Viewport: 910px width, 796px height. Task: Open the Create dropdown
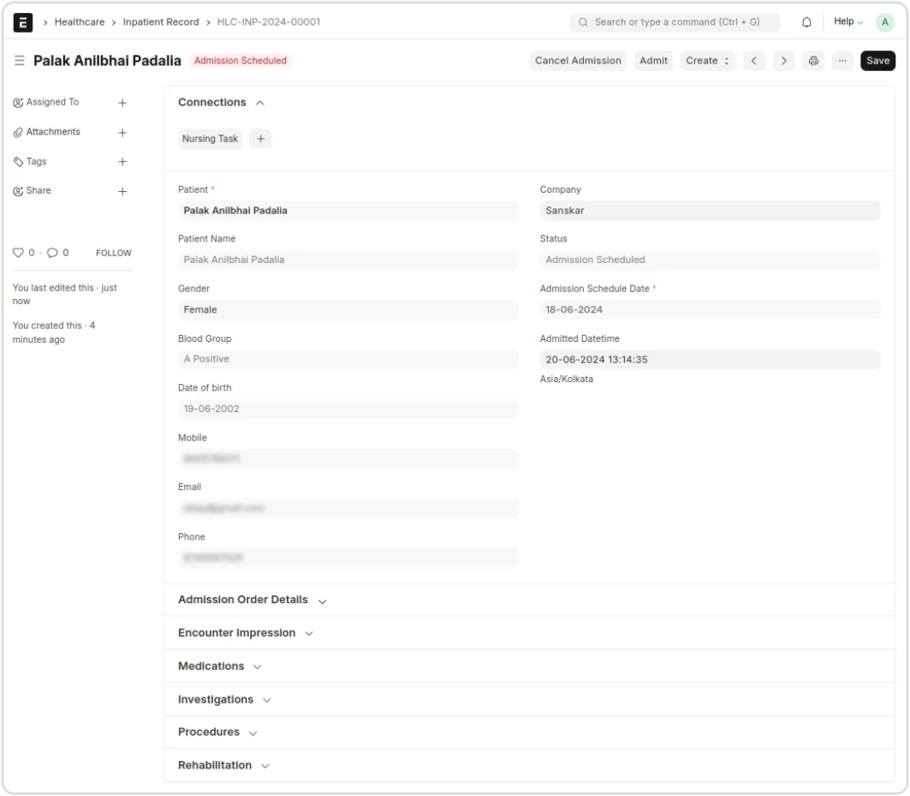pos(707,61)
